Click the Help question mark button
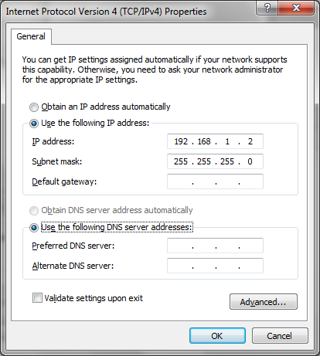Image resolution: width=320 pixels, height=356 pixels. [x=267, y=8]
